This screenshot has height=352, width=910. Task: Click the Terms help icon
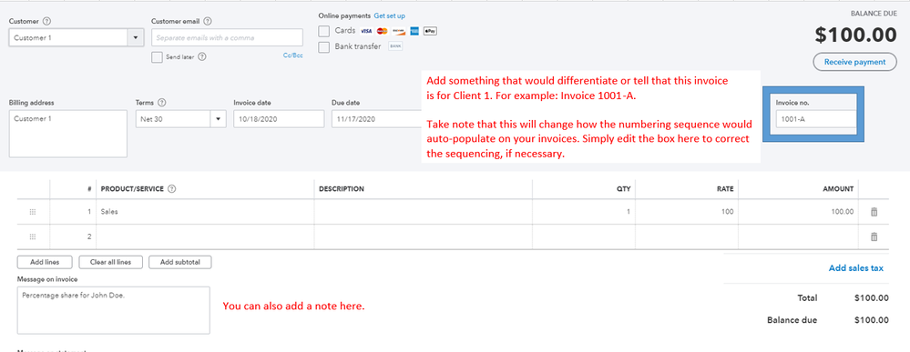(x=162, y=103)
